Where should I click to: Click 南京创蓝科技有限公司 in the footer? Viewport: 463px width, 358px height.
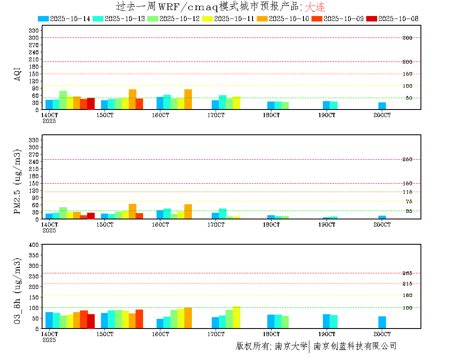(x=355, y=346)
